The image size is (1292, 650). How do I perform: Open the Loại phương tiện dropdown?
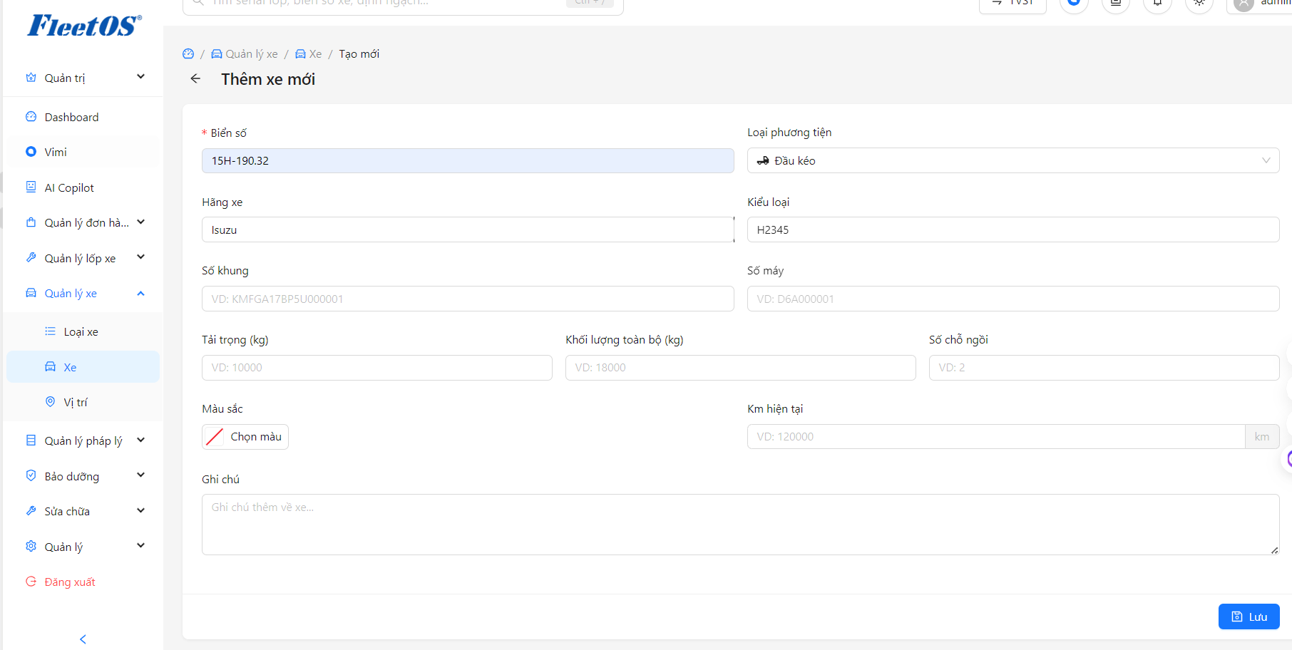[1013, 160]
